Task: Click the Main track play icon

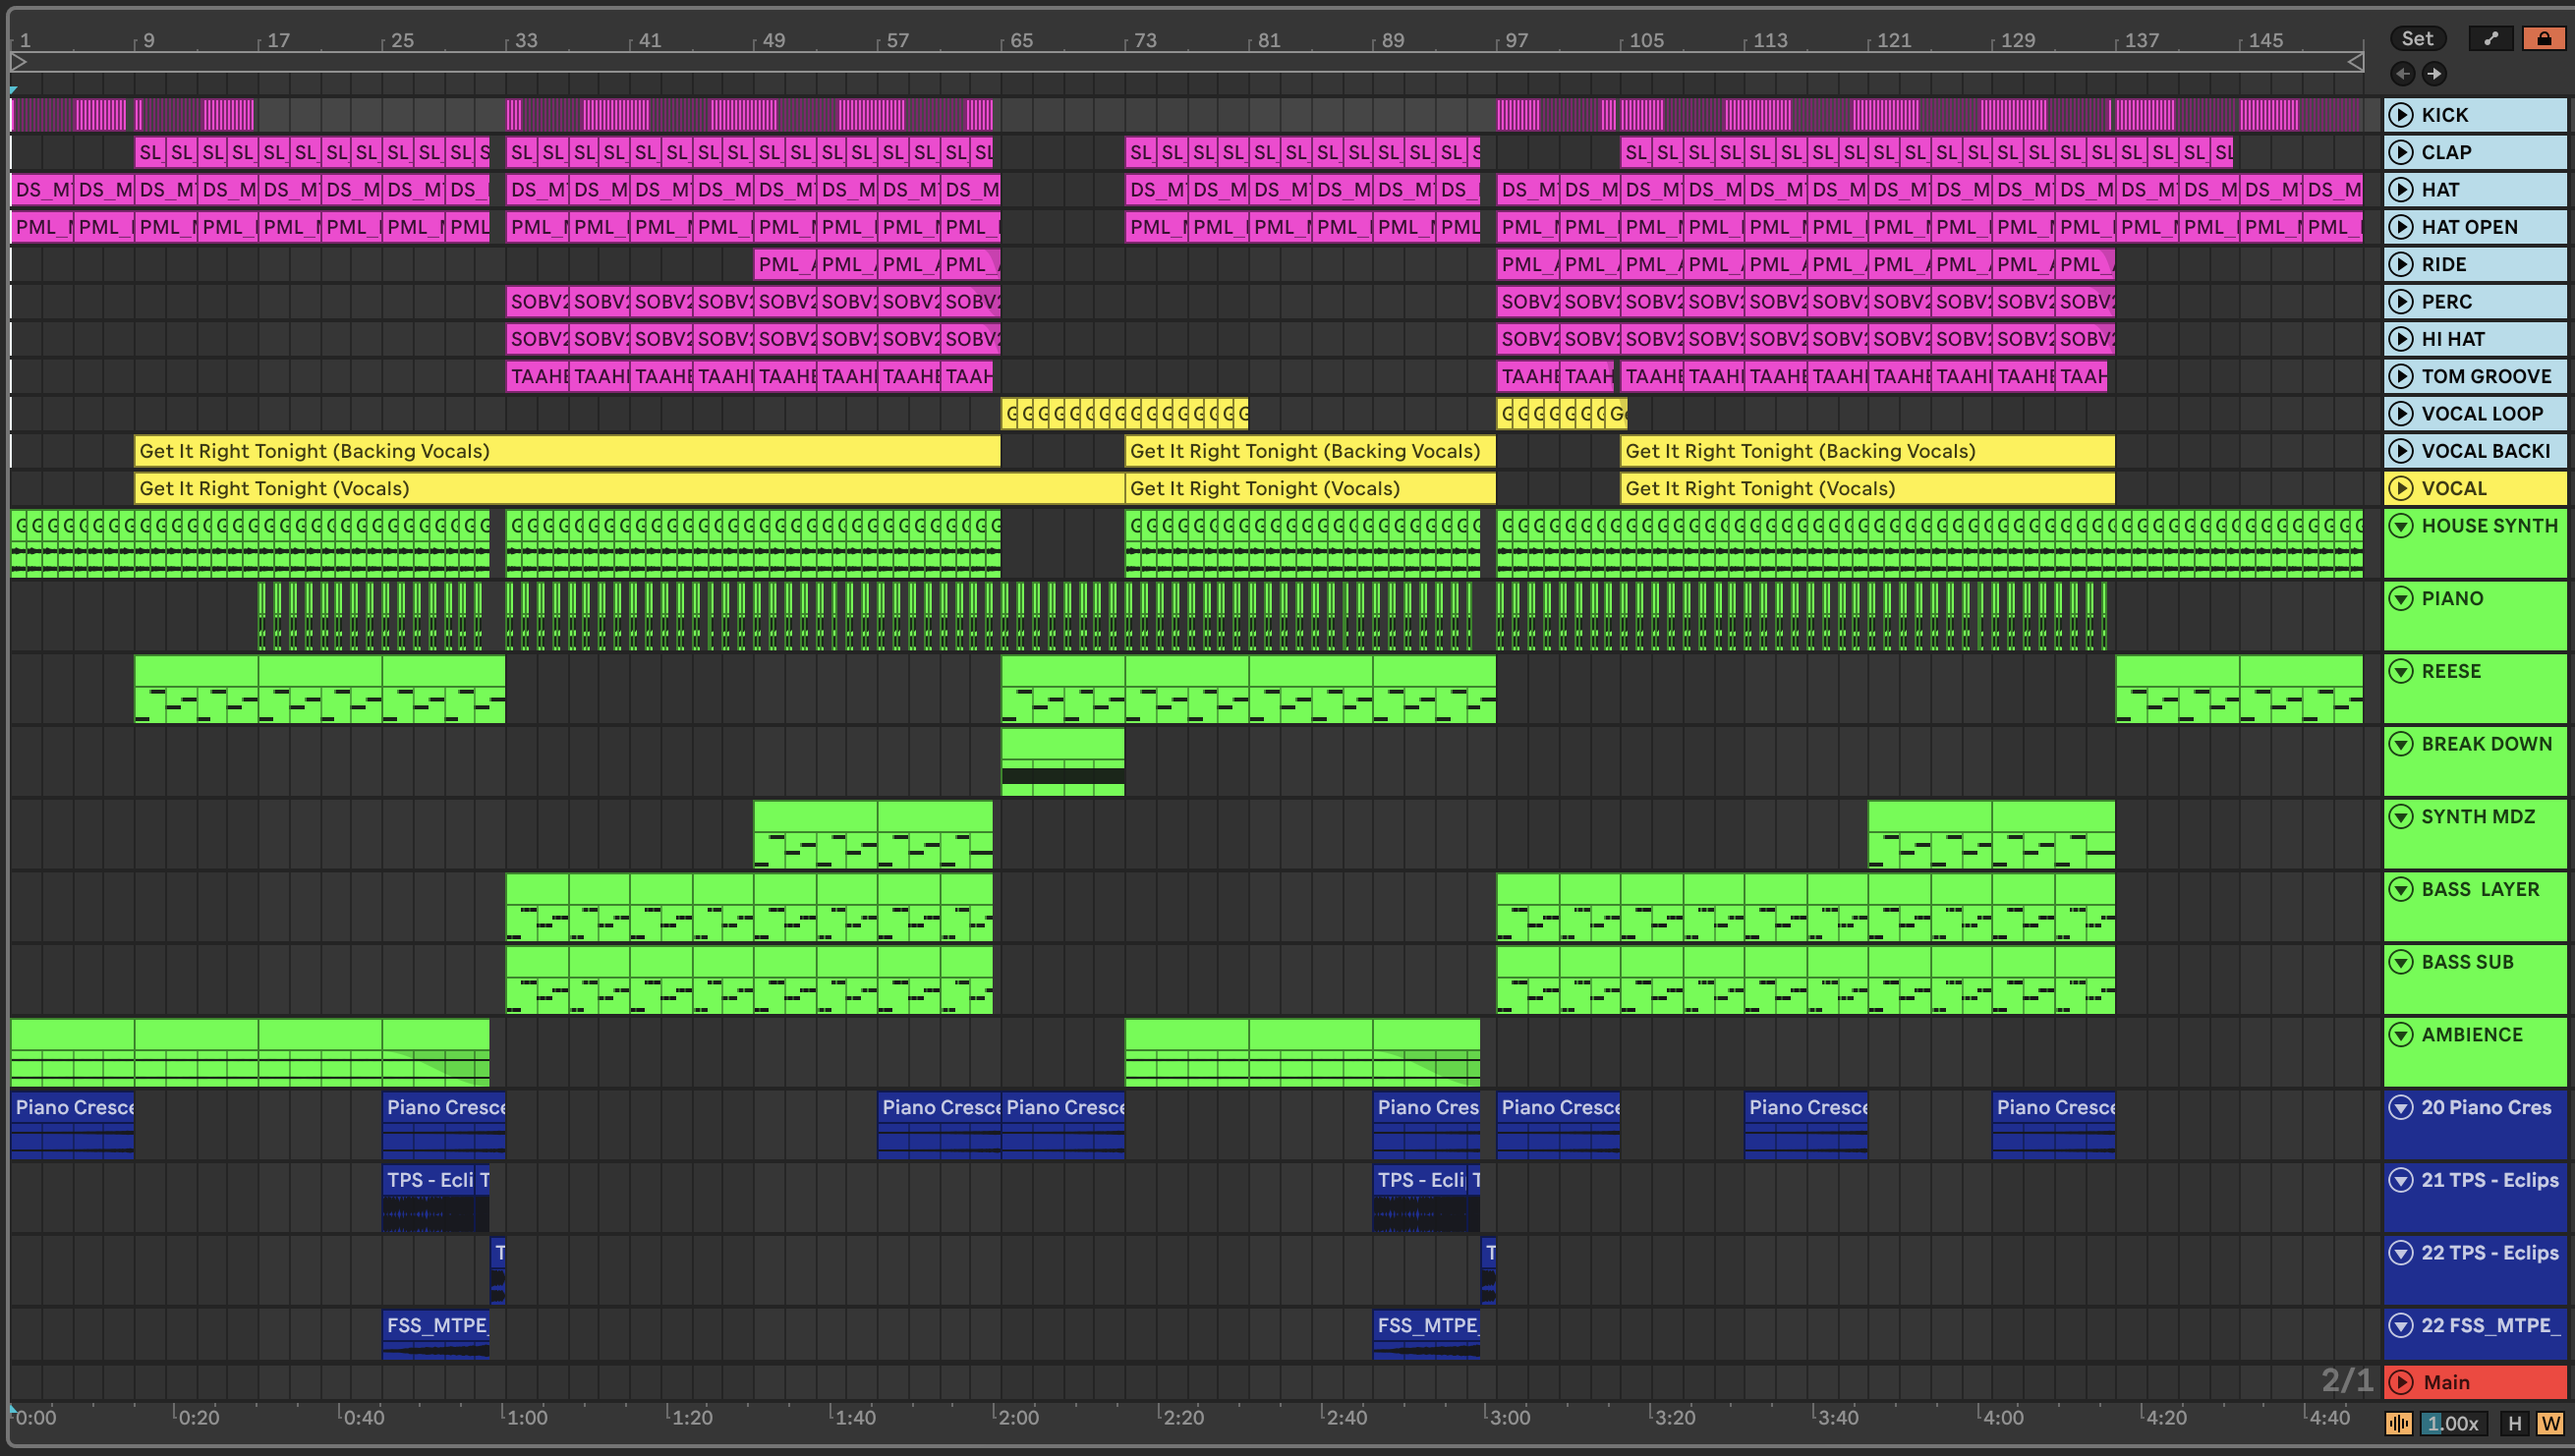Action: [2400, 1382]
